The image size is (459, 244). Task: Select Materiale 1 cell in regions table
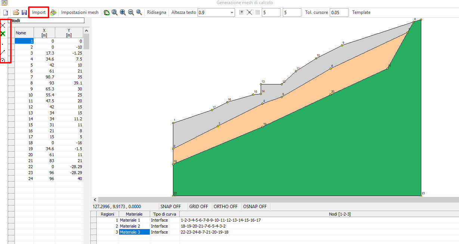134,220
